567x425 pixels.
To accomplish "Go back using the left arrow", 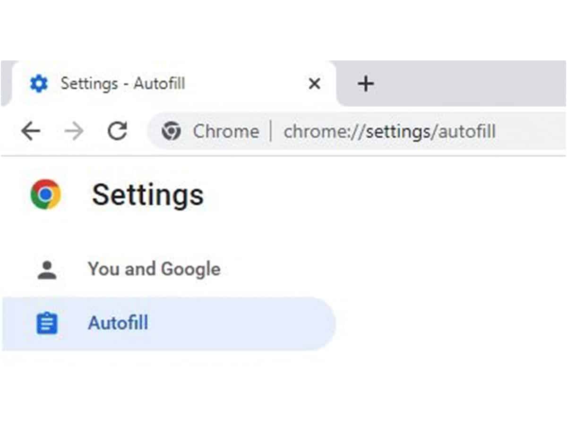I will (31, 131).
